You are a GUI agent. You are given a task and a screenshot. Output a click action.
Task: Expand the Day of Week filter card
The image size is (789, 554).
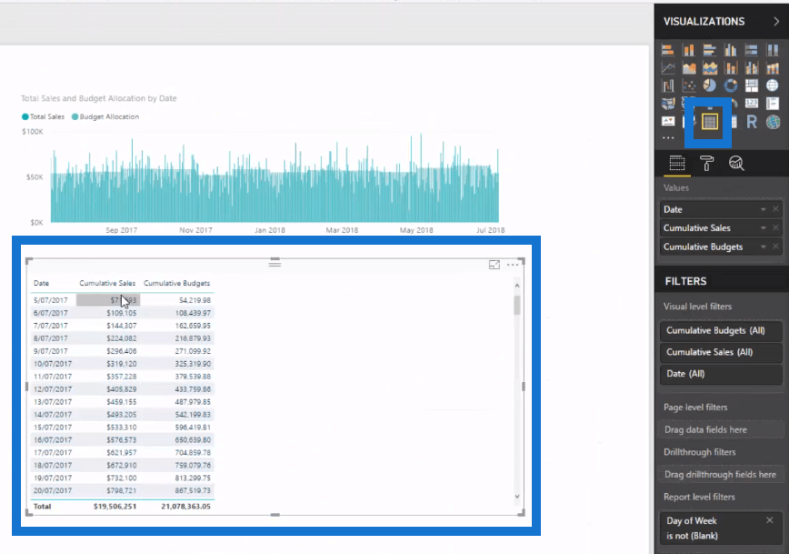[721, 528]
